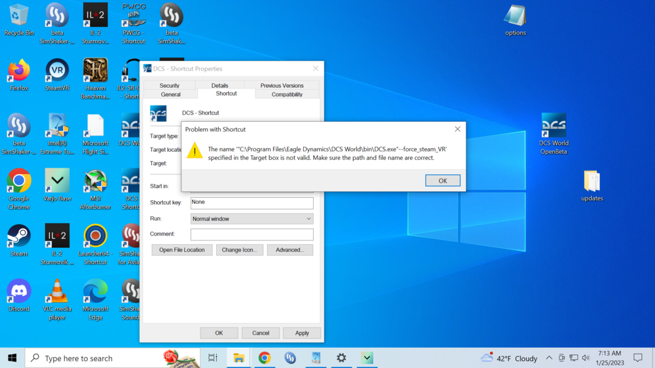Open the weather widget showing 42°F Cloudy
Screen dimensions: 655x368
pos(509,358)
